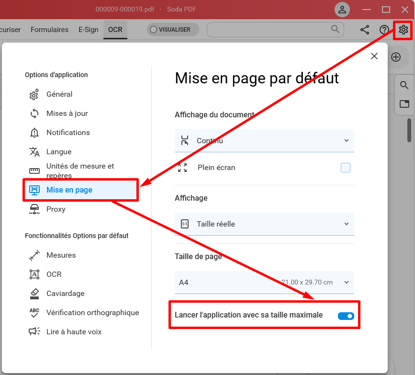Select the Mise en page section
Image resolution: width=415 pixels, height=375 pixels.
pos(81,190)
